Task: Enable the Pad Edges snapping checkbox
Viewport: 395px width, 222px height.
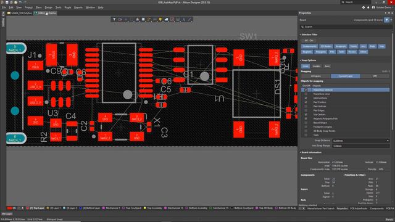Action: [x=306, y=110]
